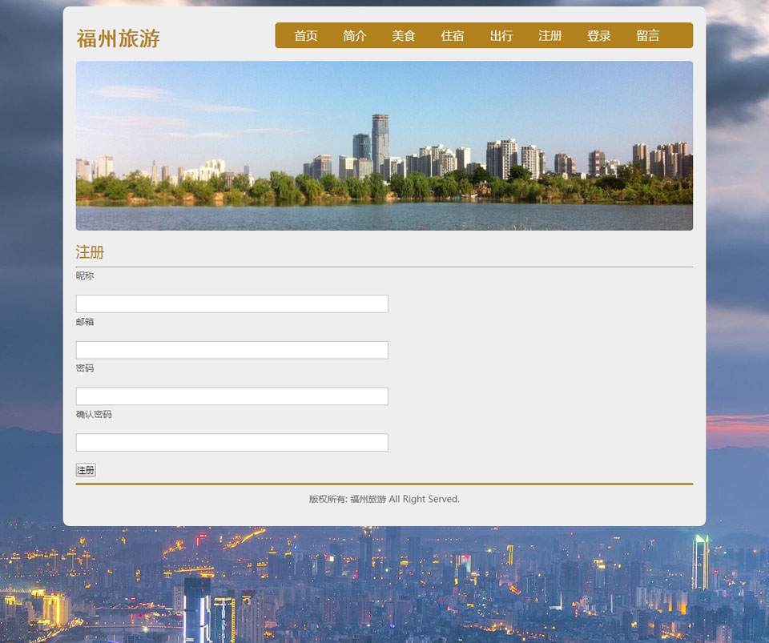Click the 邮箱 field label
The image size is (769, 643).
point(85,322)
